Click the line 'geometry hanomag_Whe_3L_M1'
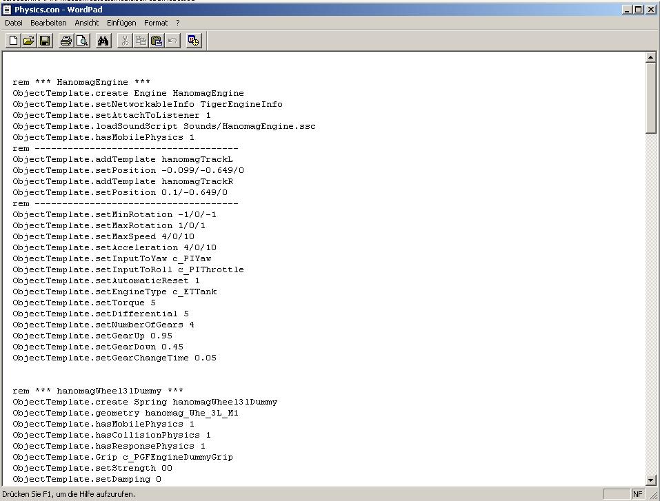Image resolution: width=660 pixels, height=501 pixels. click(x=126, y=413)
